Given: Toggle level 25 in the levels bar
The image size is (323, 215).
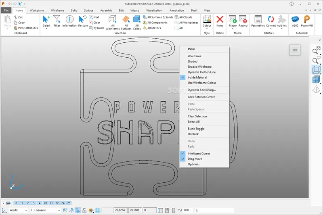Looking at the screenshot, I should pyautogui.click(x=69, y=203).
